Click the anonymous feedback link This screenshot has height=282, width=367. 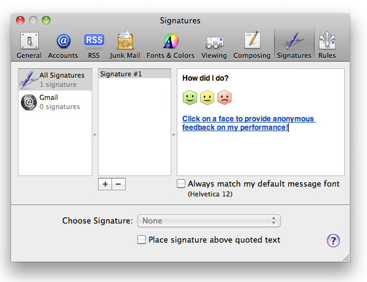pos(249,123)
